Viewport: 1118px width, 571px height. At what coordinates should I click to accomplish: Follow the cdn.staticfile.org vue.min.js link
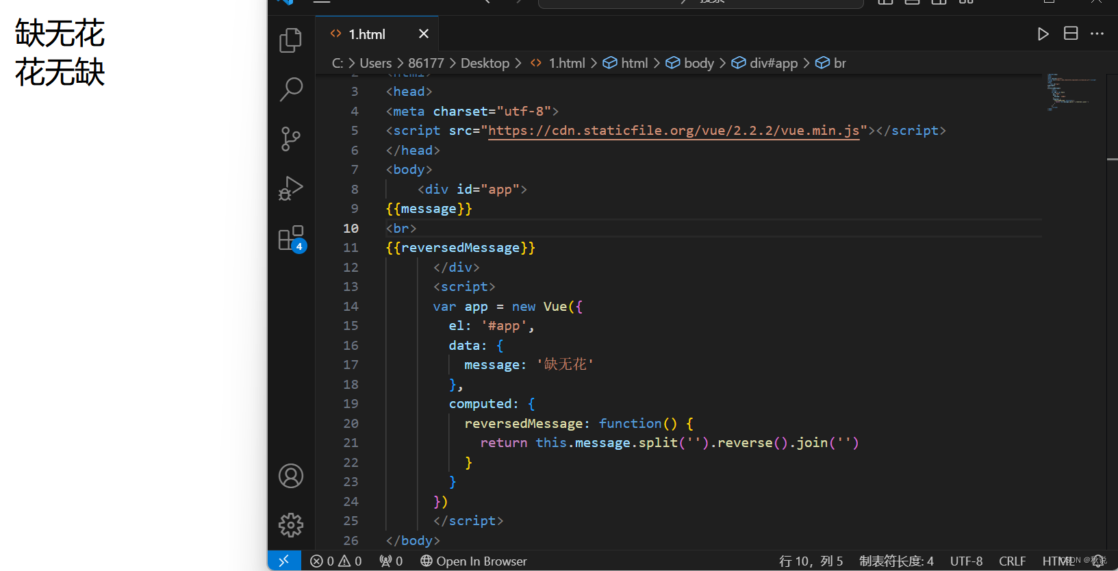[x=674, y=131]
